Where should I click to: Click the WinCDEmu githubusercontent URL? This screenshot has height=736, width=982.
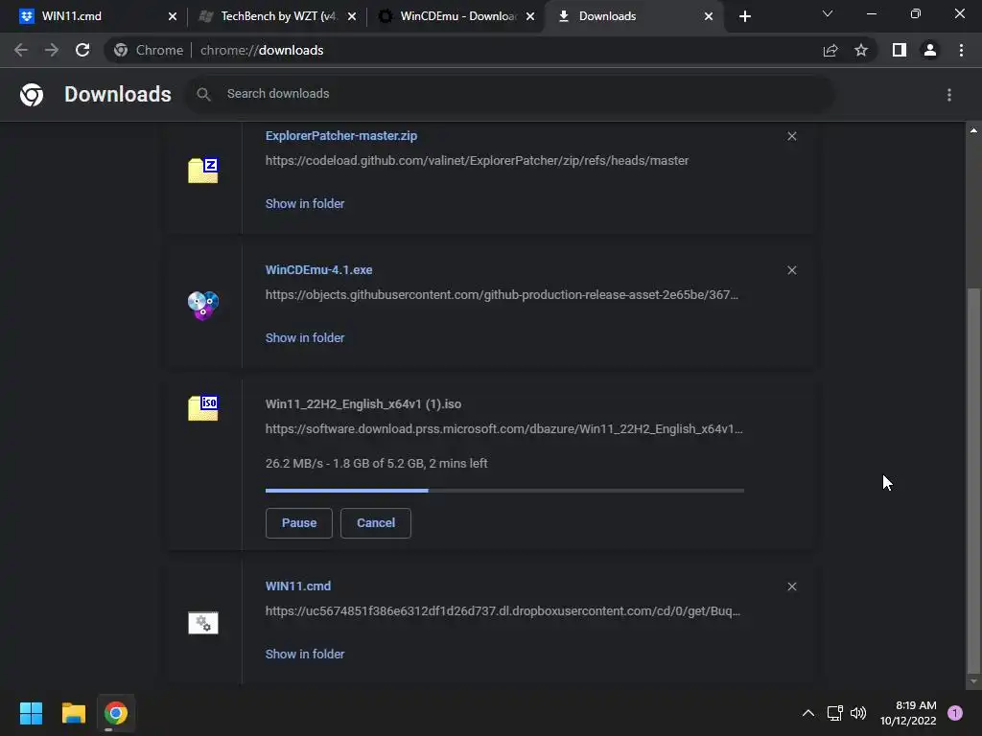[x=503, y=295]
